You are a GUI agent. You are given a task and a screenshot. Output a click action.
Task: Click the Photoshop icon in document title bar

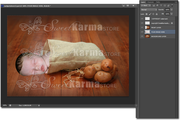coord(2,6)
